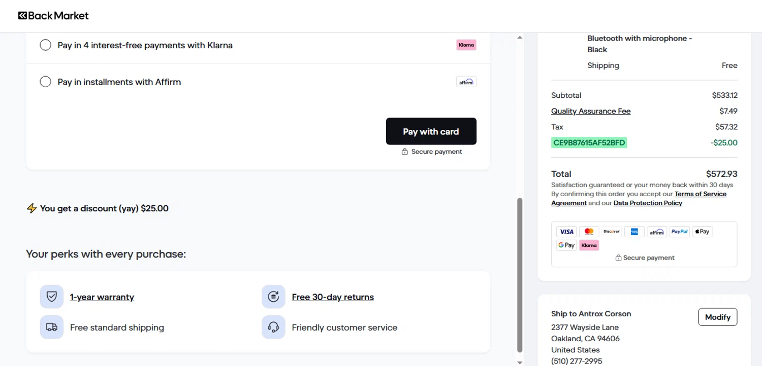Open the Free 30-day returns link

(333, 298)
